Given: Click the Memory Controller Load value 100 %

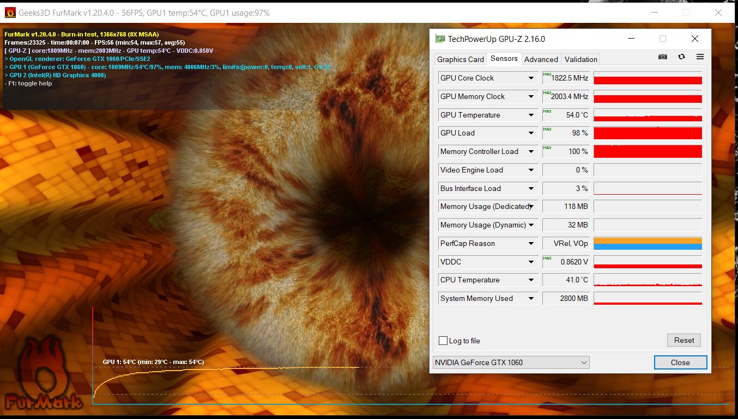Looking at the screenshot, I should click(x=566, y=151).
